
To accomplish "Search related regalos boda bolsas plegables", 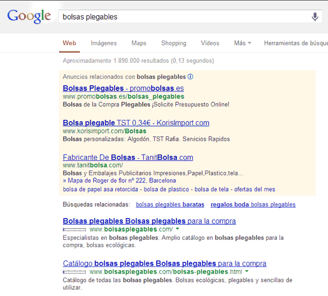I will 253,205.
